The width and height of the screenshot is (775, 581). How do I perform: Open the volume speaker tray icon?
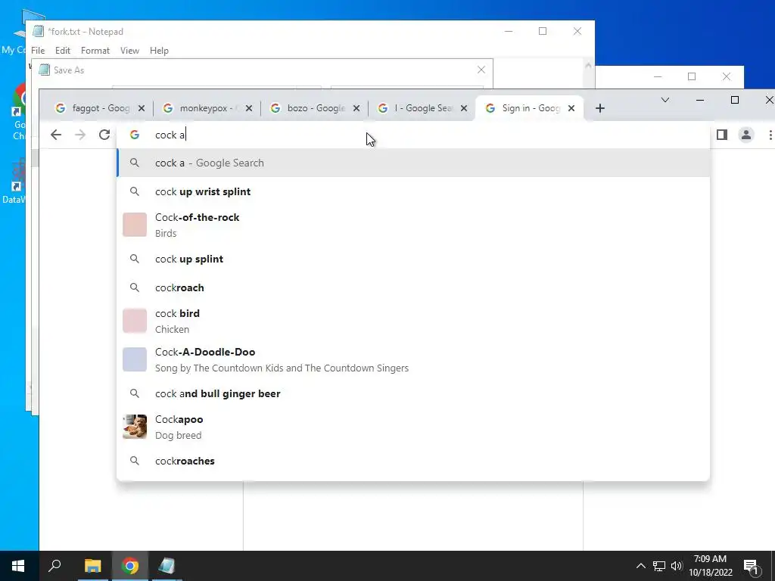pyautogui.click(x=677, y=566)
